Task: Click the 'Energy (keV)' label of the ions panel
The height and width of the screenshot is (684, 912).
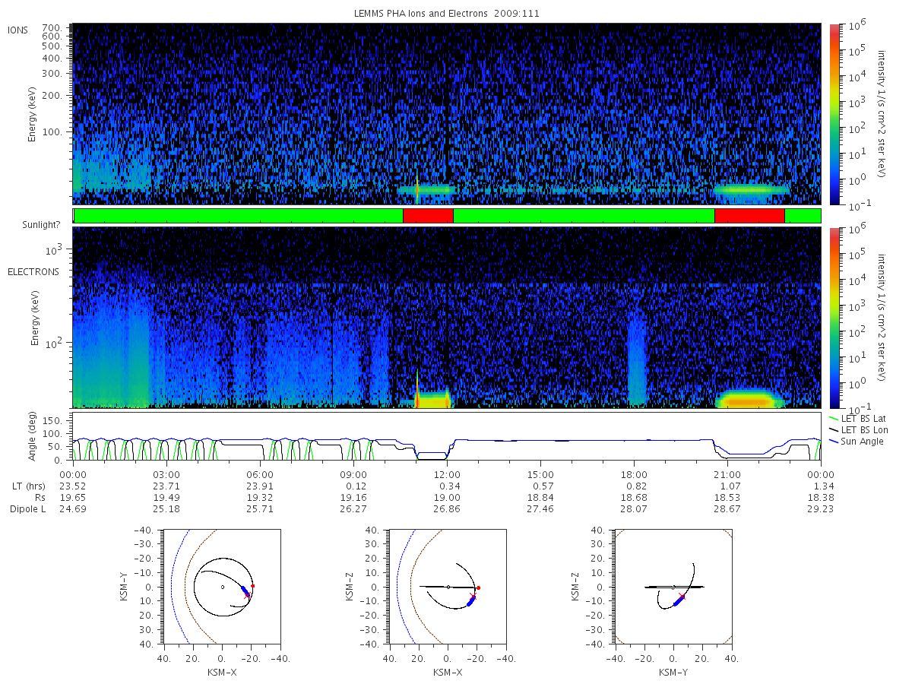Action: pyautogui.click(x=34, y=114)
